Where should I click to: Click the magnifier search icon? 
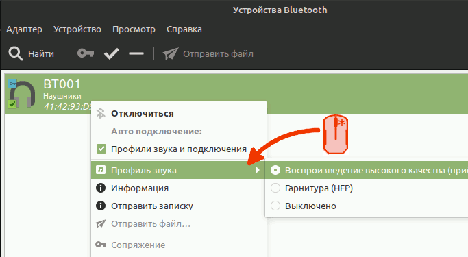(x=16, y=53)
